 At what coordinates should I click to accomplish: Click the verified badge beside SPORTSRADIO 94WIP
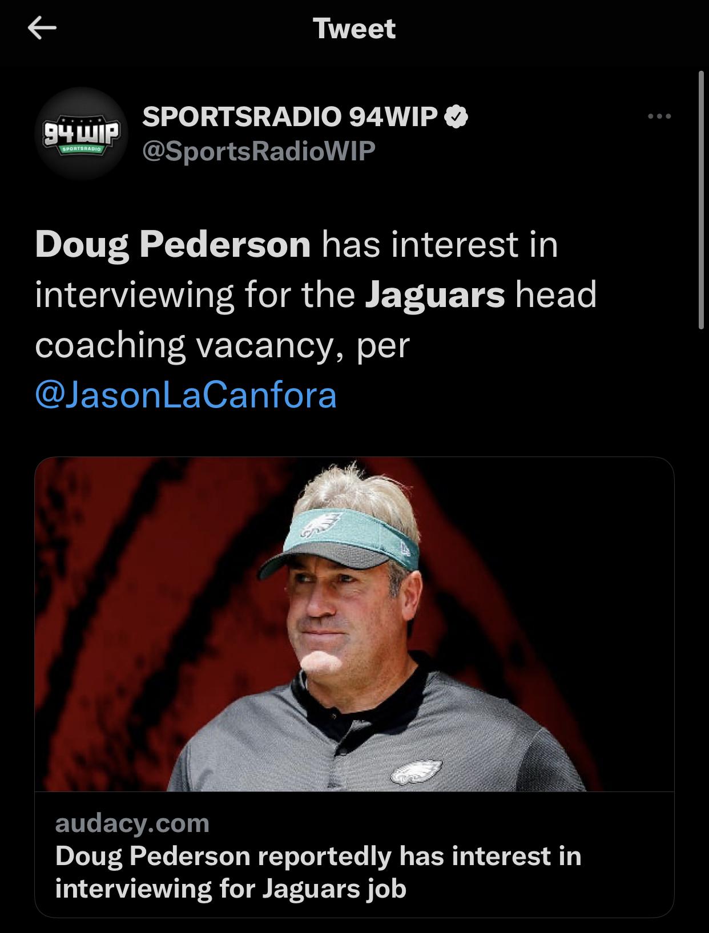[x=457, y=117]
